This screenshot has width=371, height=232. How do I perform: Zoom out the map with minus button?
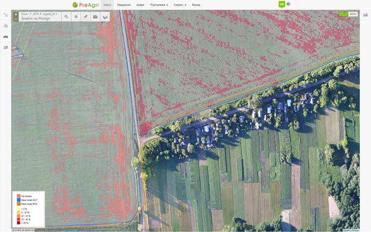point(16,19)
